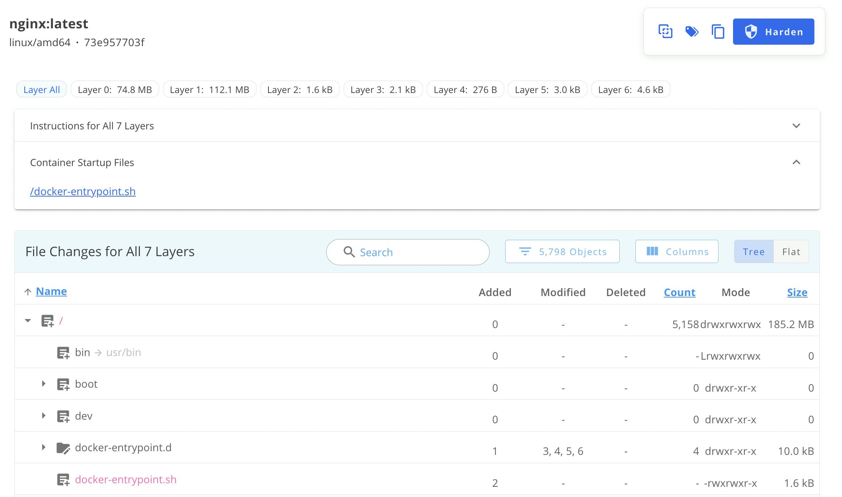Click the root slash name
842x497 pixels.
tap(61, 321)
